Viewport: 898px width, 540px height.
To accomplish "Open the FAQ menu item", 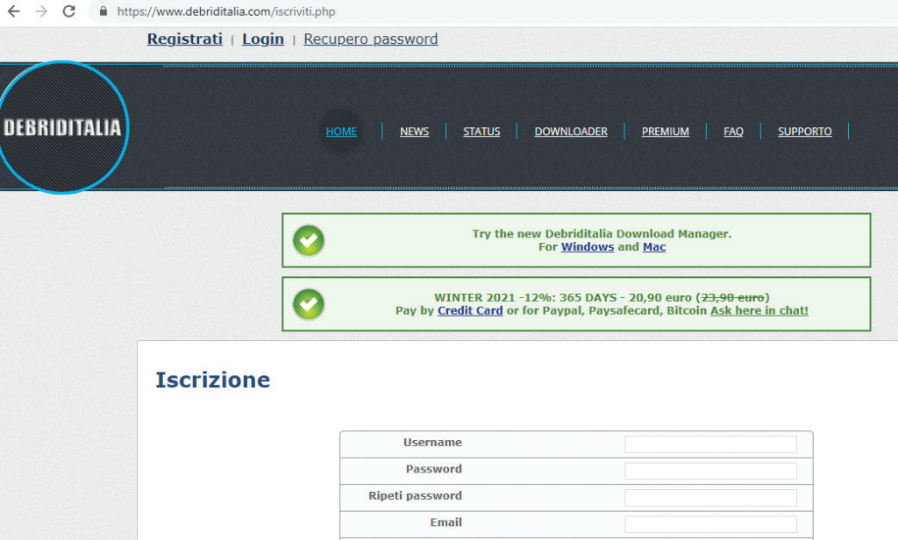I will pyautogui.click(x=734, y=131).
